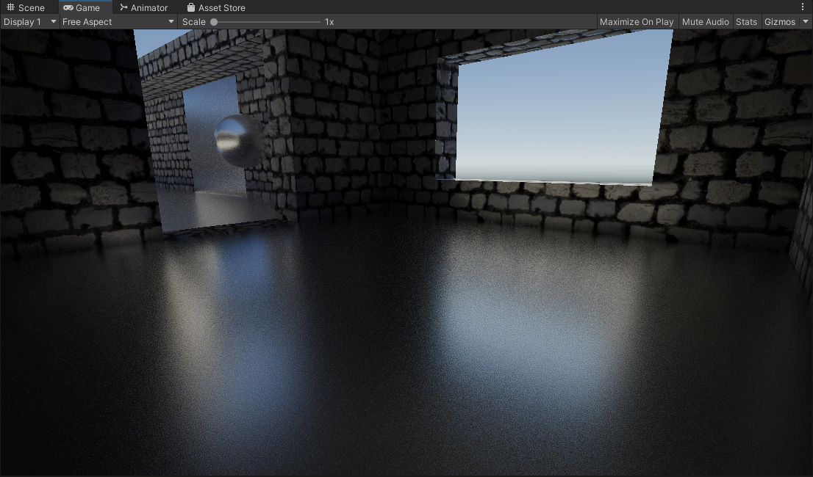Click the Scale label text
The image size is (813, 477).
(193, 22)
